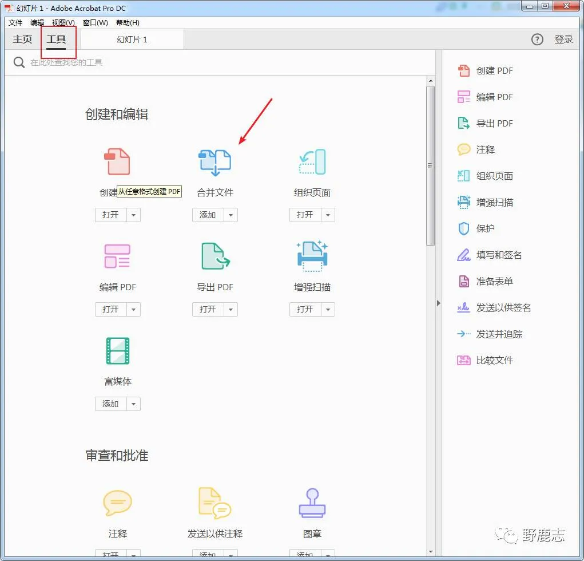
Task: Expand dropdown arrow next to 创建 PDF 打开 button
Action: [133, 215]
